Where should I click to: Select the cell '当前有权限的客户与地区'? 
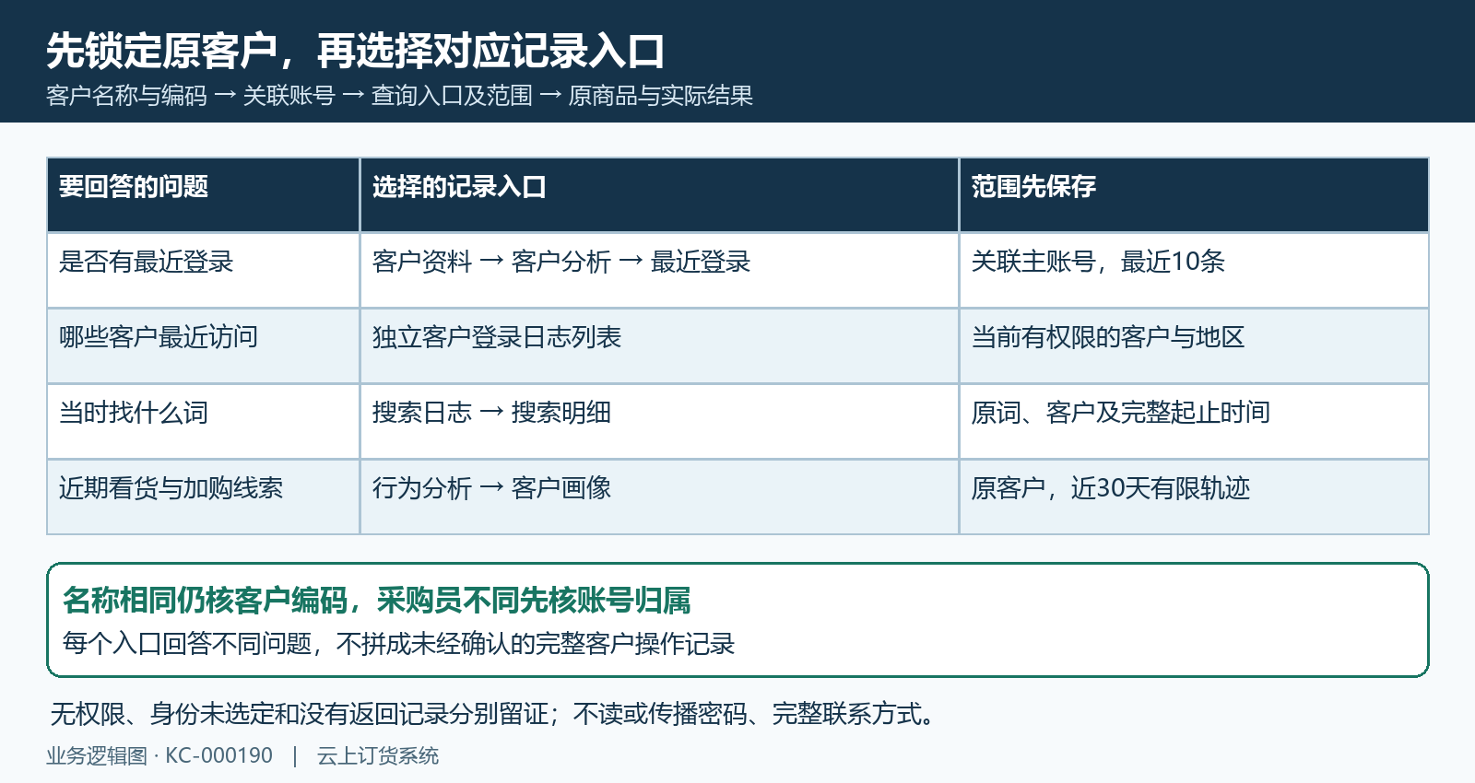pos(1194,345)
